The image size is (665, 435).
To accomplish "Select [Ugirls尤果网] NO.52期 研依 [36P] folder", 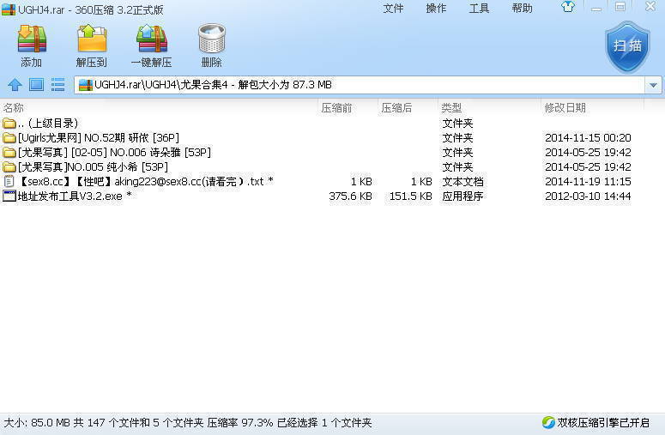I will point(99,138).
